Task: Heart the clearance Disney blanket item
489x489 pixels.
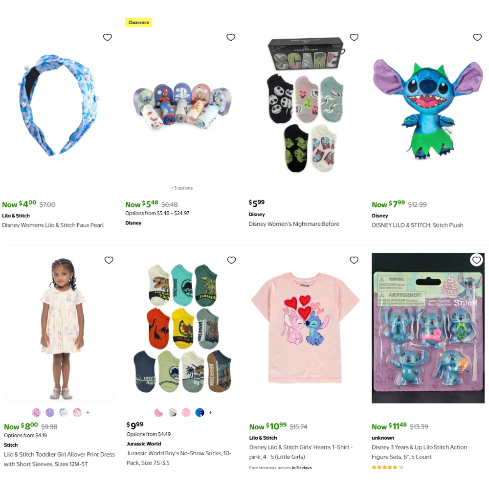Action: tap(231, 37)
